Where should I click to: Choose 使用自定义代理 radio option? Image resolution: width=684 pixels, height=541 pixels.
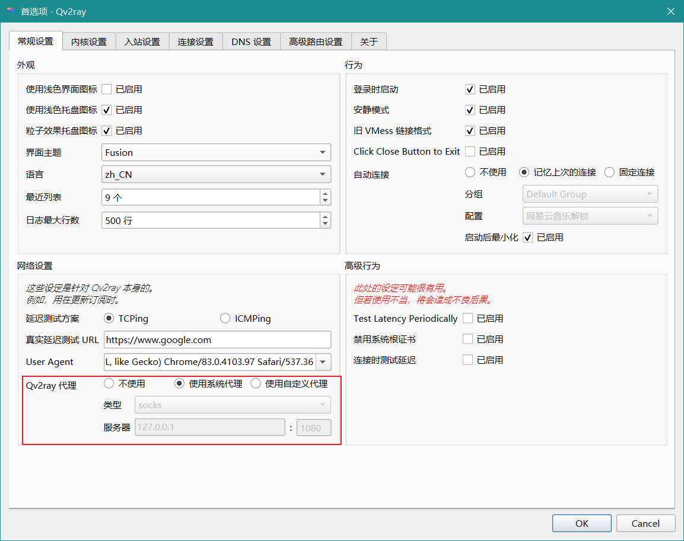tap(256, 383)
